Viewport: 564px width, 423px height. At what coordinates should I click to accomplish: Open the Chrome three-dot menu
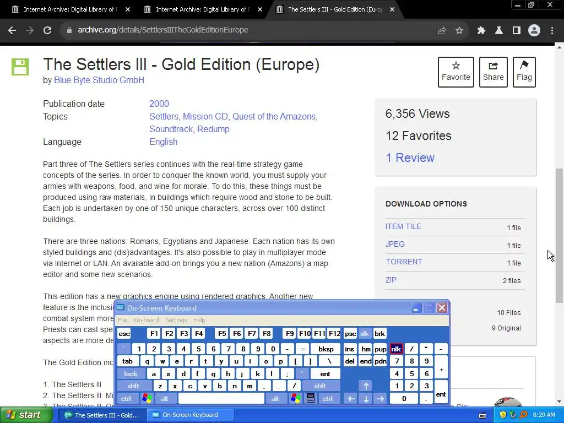pyautogui.click(x=552, y=30)
